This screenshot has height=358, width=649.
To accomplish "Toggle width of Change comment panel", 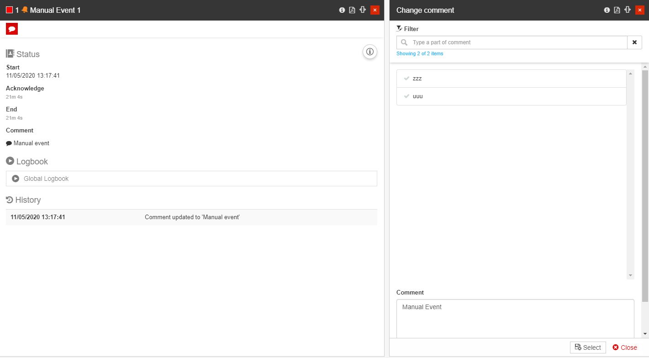I will coord(628,10).
